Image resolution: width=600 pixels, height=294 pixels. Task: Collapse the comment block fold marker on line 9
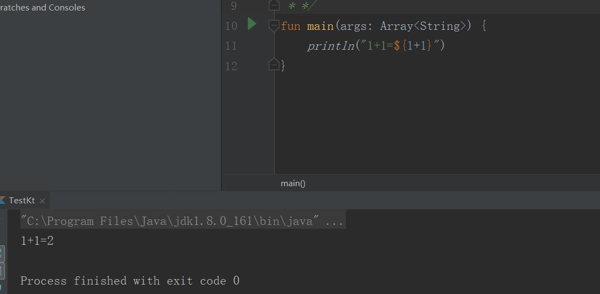point(273,6)
